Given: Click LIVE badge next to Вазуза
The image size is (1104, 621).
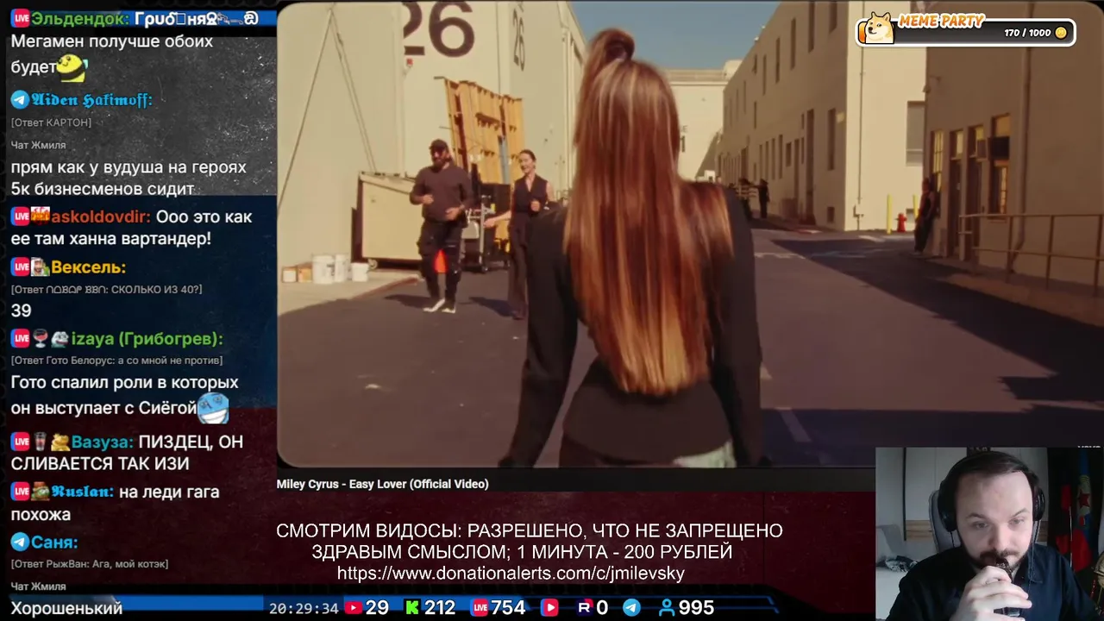Looking at the screenshot, I should point(20,442).
